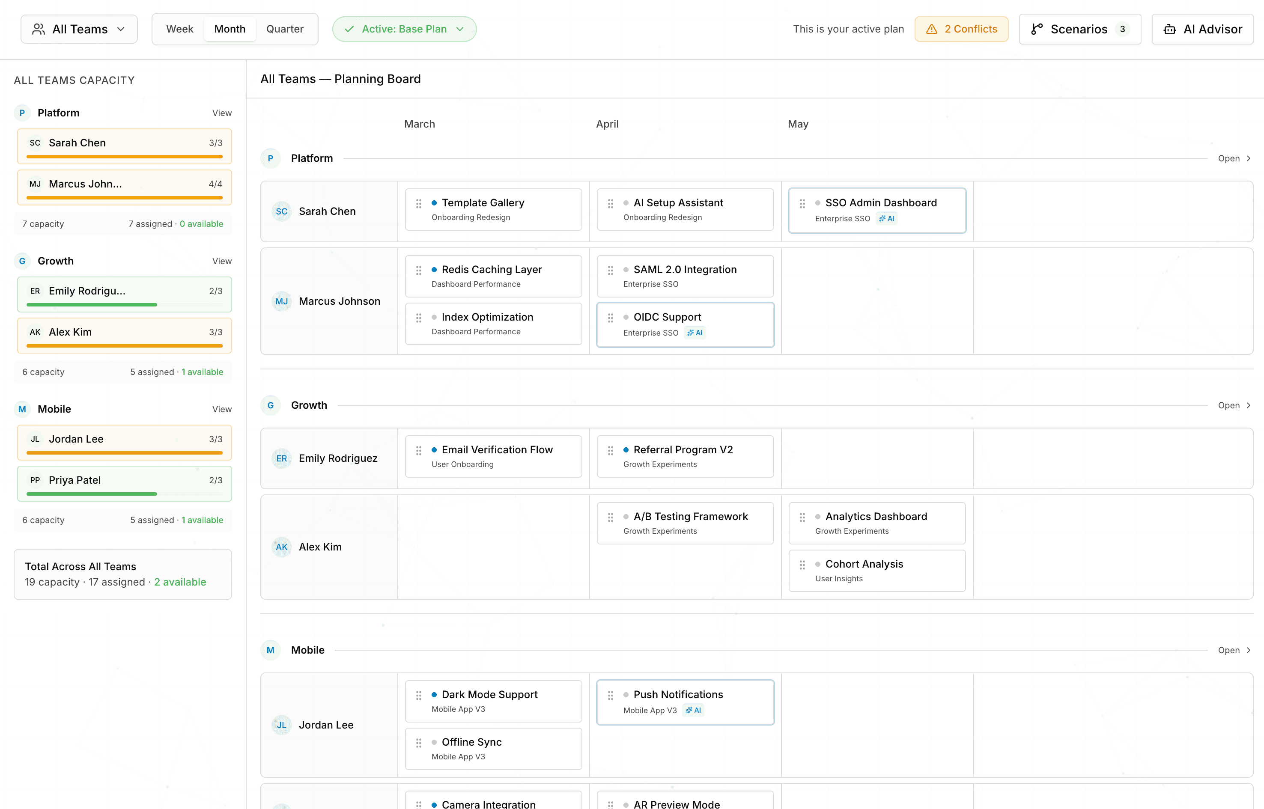Open the Growth team board link
The image size is (1264, 809).
point(1234,405)
